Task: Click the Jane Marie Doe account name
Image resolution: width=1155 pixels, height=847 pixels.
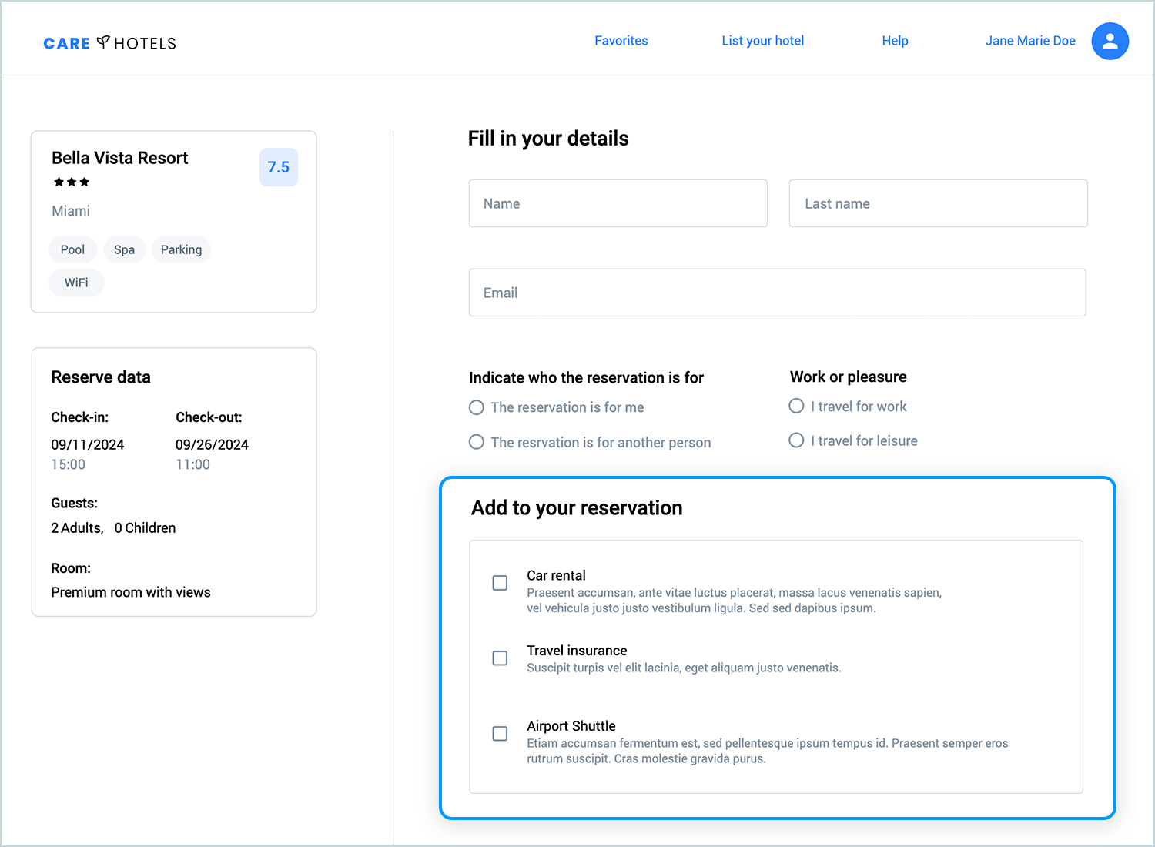Action: click(x=1030, y=41)
